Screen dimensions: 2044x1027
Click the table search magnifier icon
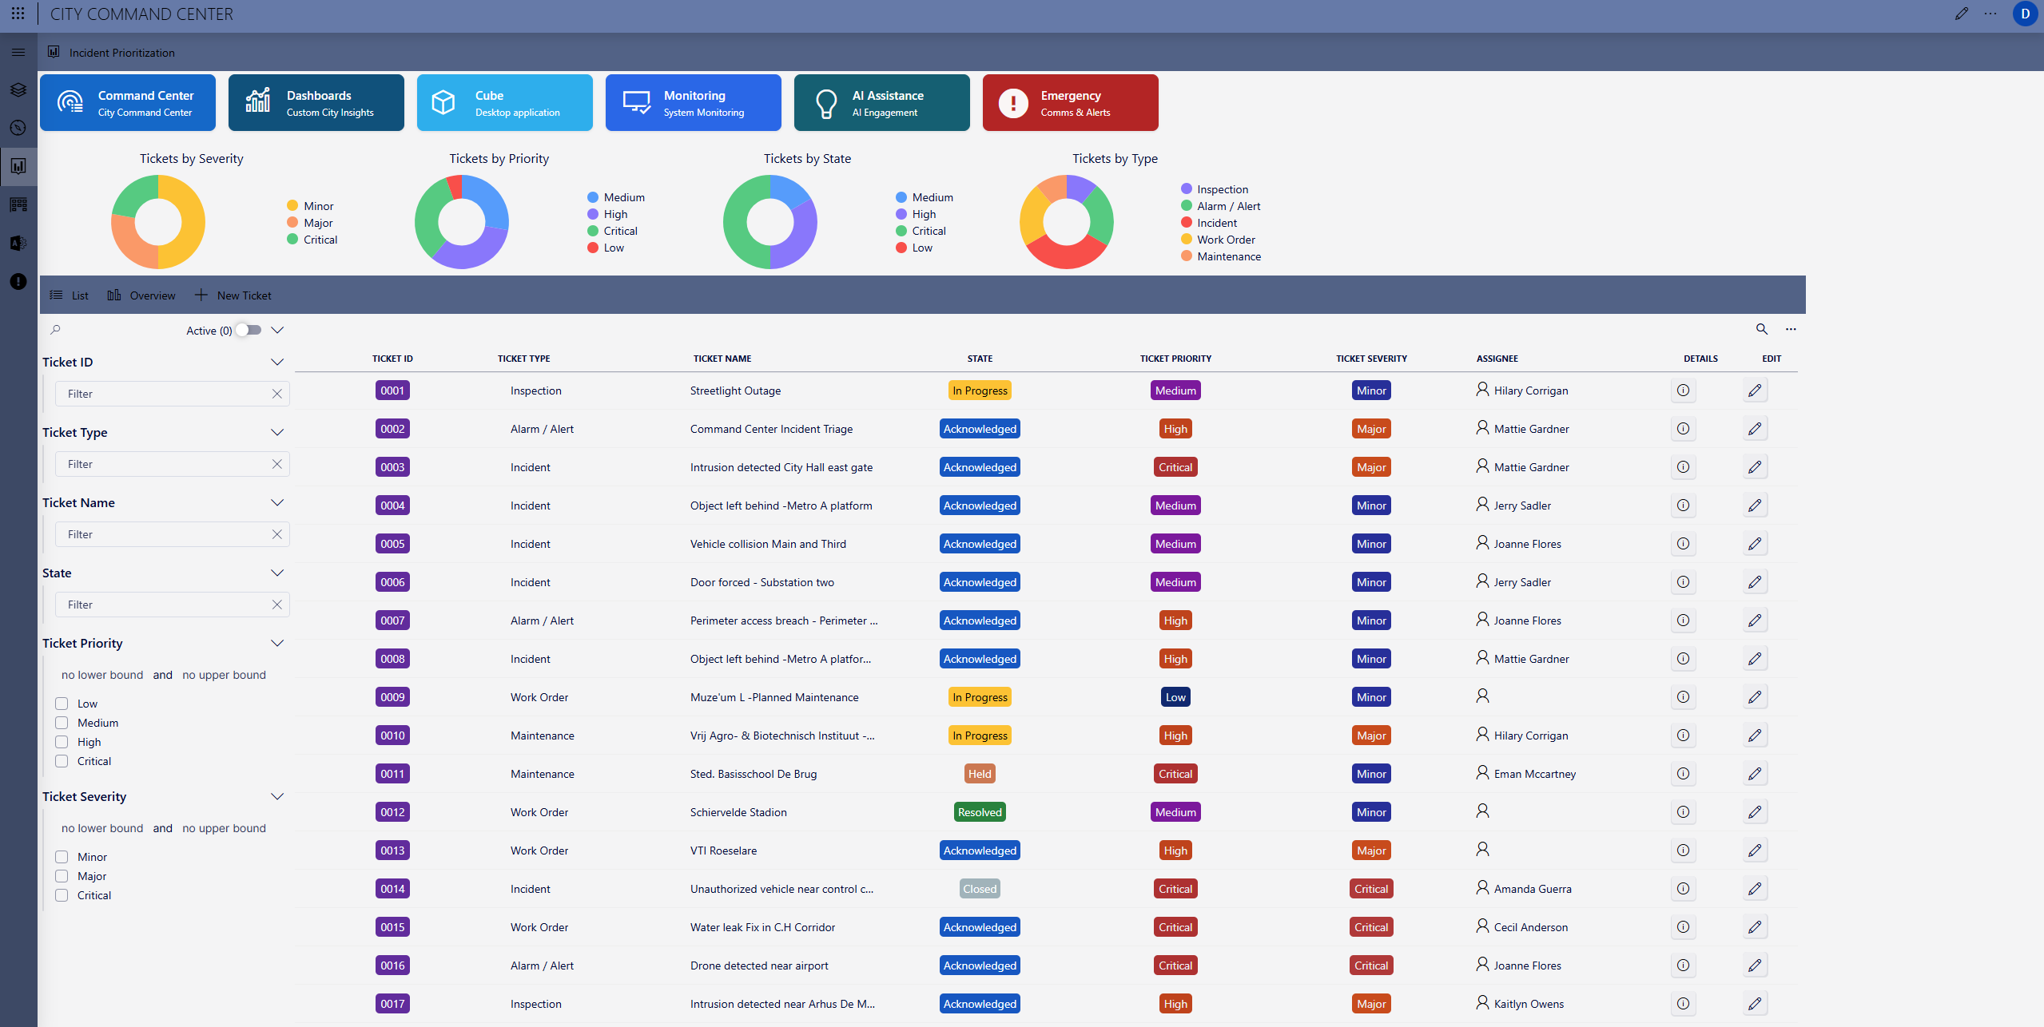tap(1761, 329)
